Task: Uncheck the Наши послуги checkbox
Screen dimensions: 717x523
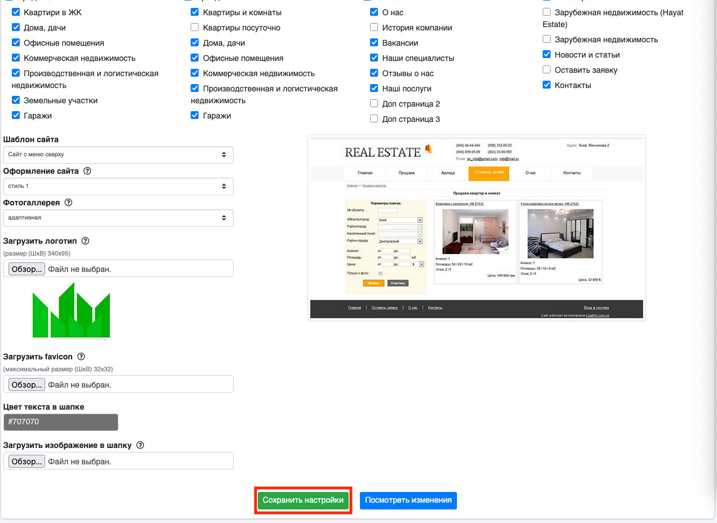Action: [374, 88]
